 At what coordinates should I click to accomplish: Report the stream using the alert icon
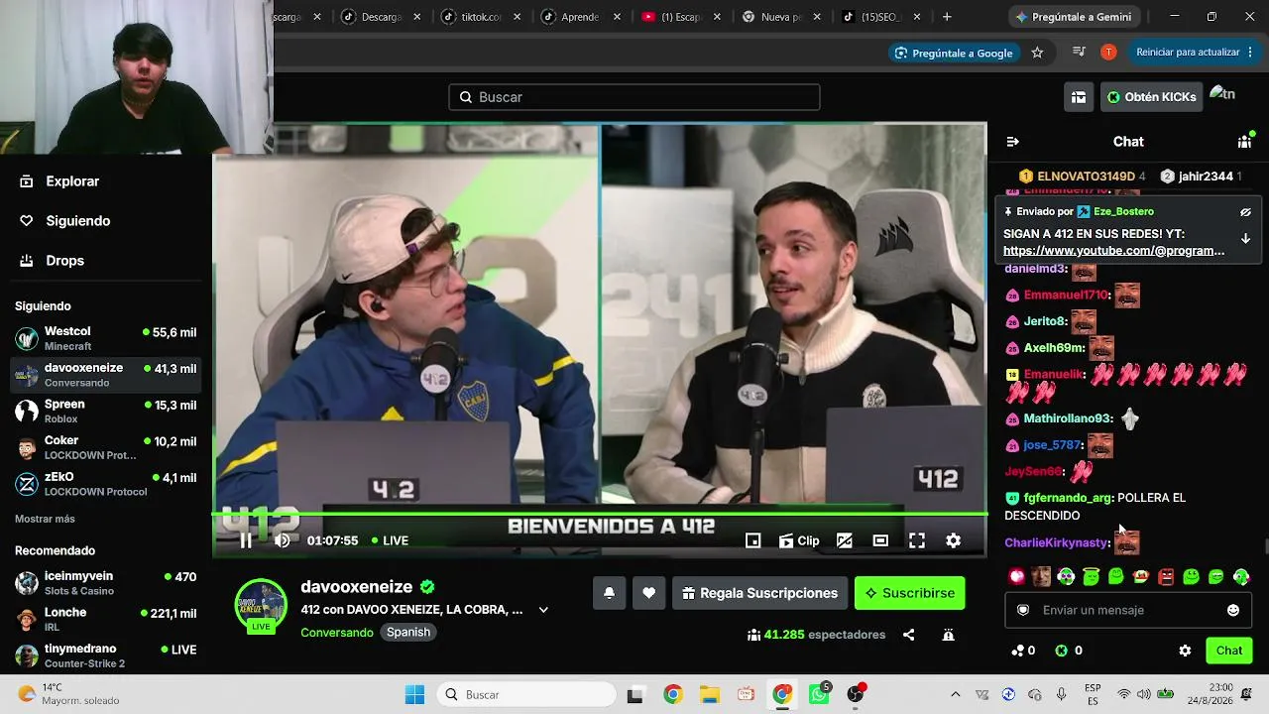(x=948, y=635)
